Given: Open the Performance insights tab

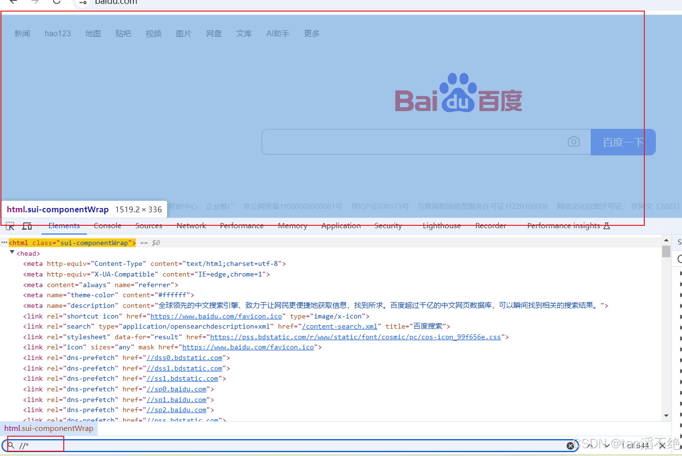Looking at the screenshot, I should click(568, 226).
